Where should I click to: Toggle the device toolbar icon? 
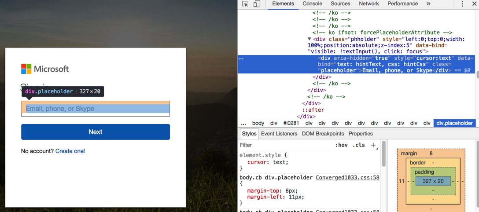[x=257, y=4]
